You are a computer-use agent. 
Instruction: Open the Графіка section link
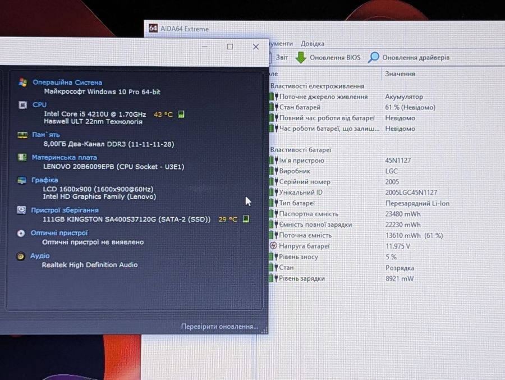44,180
